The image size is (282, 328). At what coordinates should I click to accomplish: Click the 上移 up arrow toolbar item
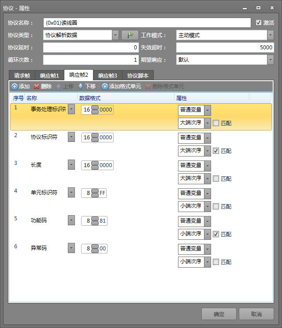[65, 86]
